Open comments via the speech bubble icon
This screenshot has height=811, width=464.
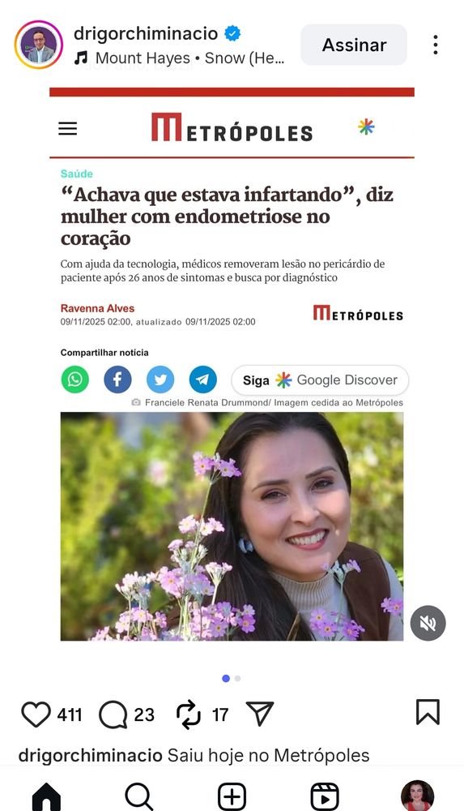pyautogui.click(x=113, y=714)
